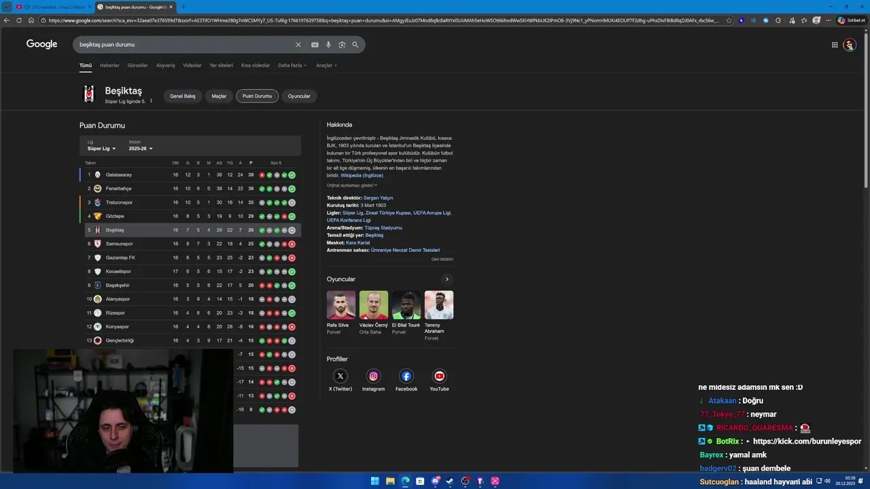Go back with the browser back arrow
This screenshot has height=489, width=870.
click(x=7, y=20)
